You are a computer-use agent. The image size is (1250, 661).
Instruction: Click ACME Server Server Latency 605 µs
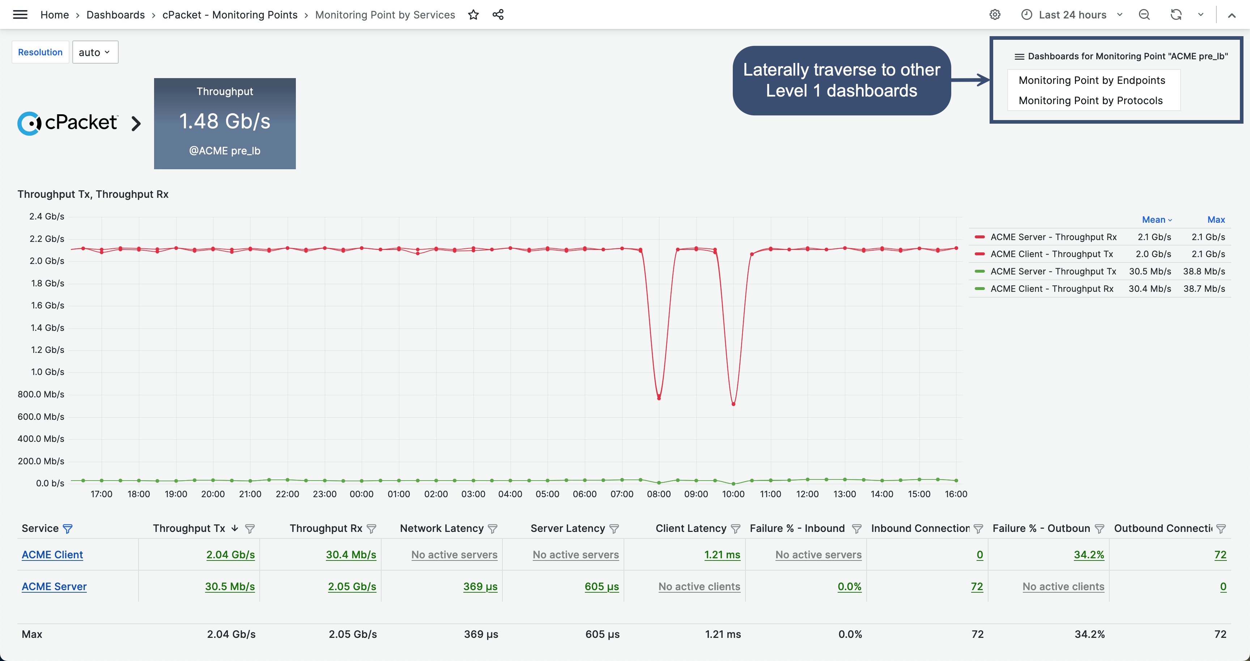tap(602, 586)
